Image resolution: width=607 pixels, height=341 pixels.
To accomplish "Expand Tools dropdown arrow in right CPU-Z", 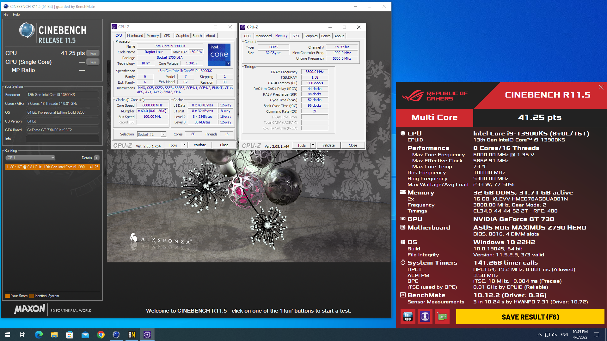I will click(x=313, y=145).
